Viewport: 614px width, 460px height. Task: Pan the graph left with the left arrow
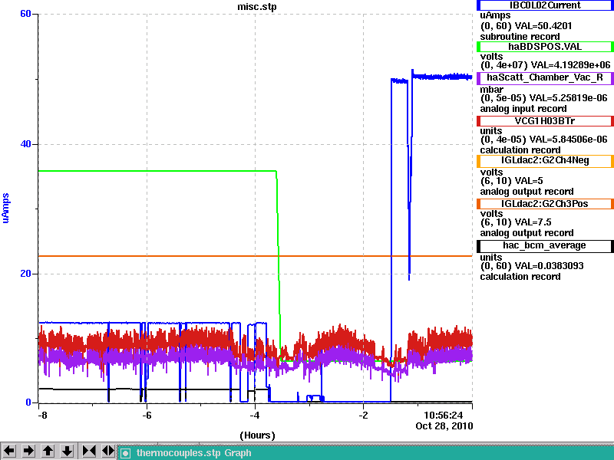[x=9, y=451]
